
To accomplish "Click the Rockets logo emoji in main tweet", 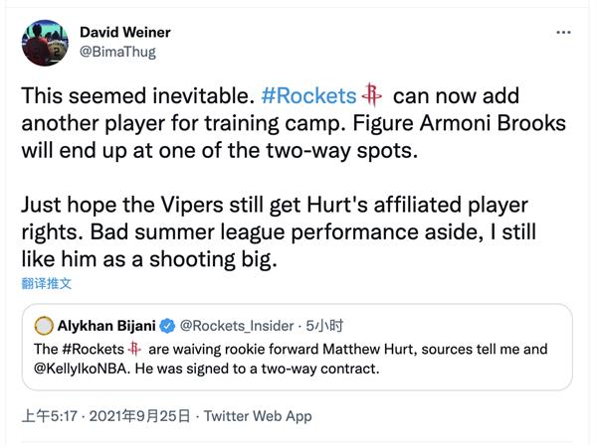I will click(373, 96).
